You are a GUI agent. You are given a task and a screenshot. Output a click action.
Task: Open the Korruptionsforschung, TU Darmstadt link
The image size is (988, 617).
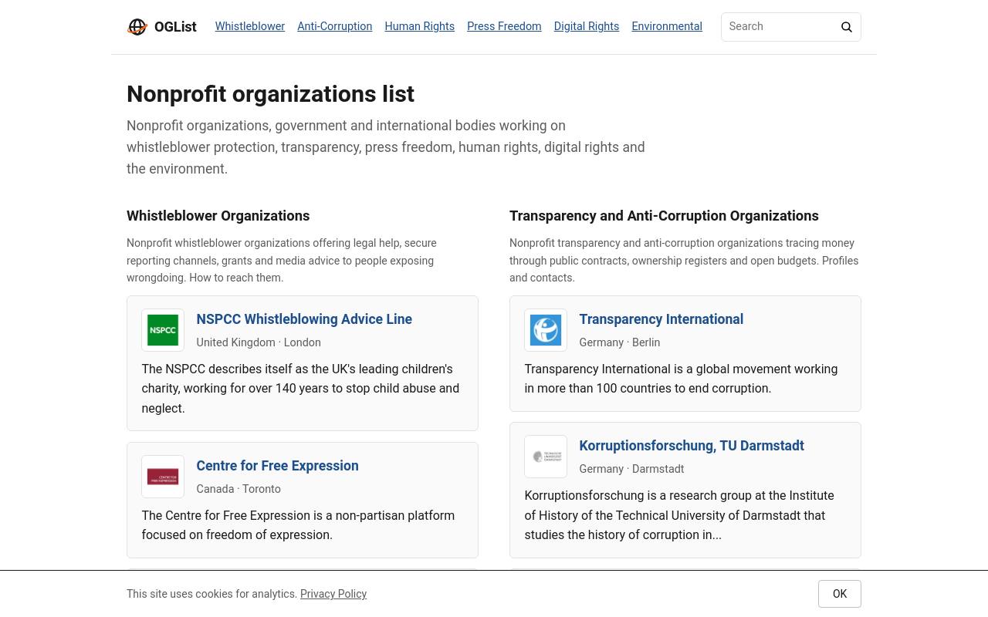tap(692, 445)
